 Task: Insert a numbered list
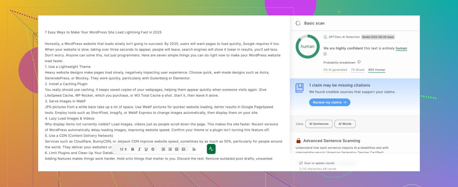pos(163,149)
